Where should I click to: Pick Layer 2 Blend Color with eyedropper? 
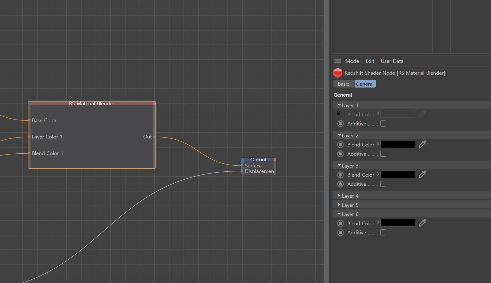pos(422,144)
